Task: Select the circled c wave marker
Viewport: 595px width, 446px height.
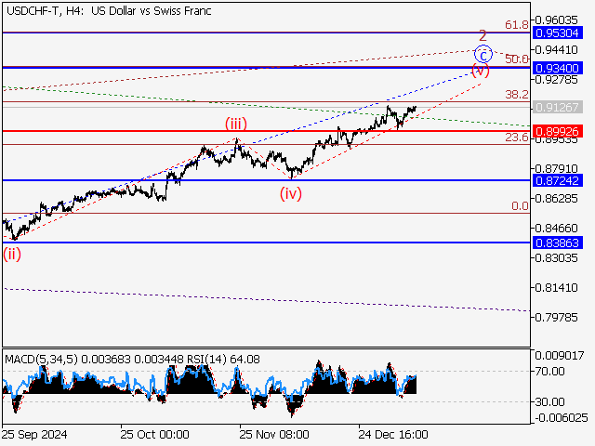Action: pyautogui.click(x=483, y=55)
